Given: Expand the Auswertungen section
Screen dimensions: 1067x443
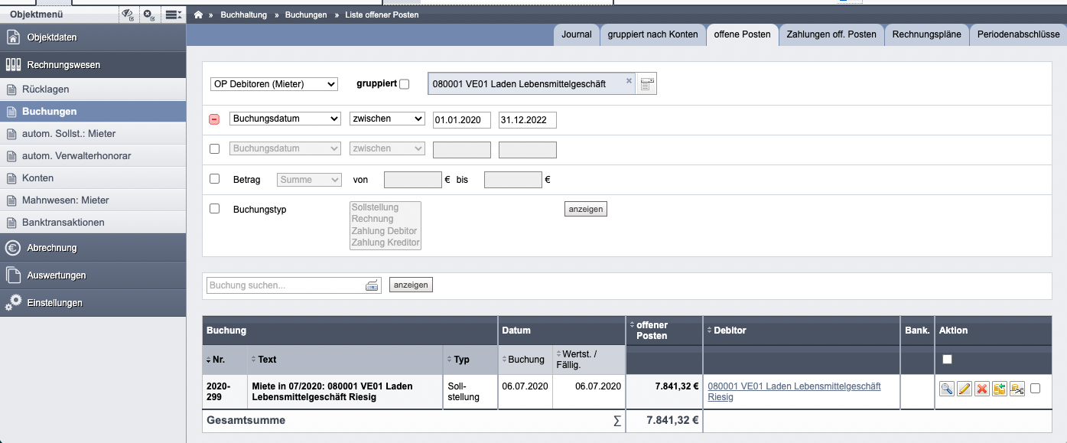Looking at the screenshot, I should [93, 275].
